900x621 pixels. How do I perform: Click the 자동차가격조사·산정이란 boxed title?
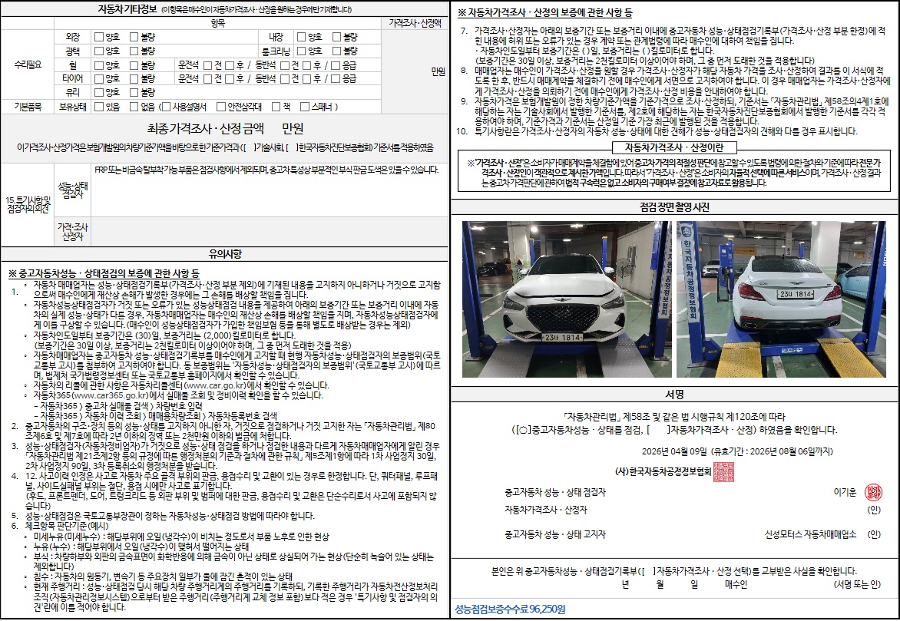click(674, 147)
